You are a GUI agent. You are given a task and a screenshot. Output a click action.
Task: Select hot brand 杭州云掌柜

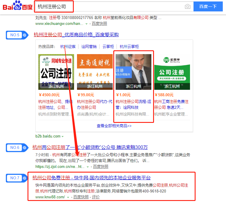(x=129, y=47)
